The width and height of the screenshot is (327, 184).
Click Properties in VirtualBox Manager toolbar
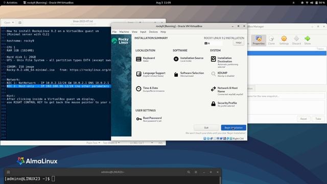[x=259, y=40]
